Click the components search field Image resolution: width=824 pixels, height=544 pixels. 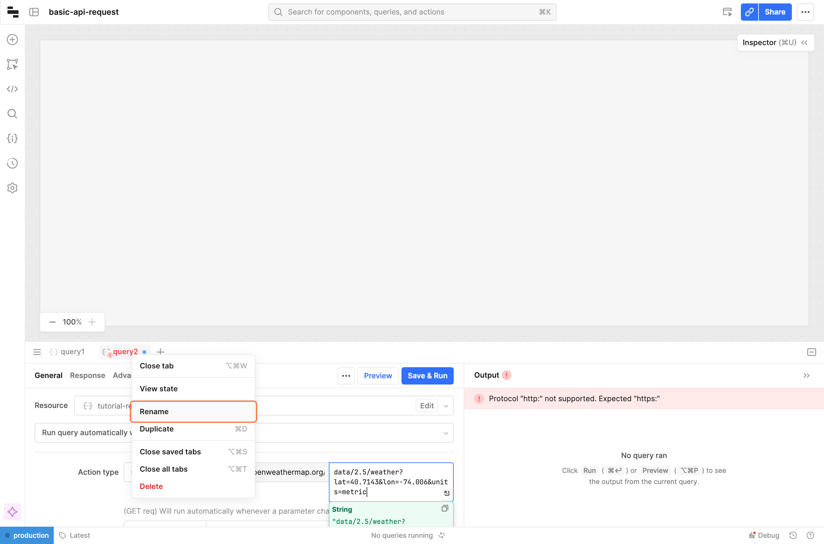coord(412,12)
